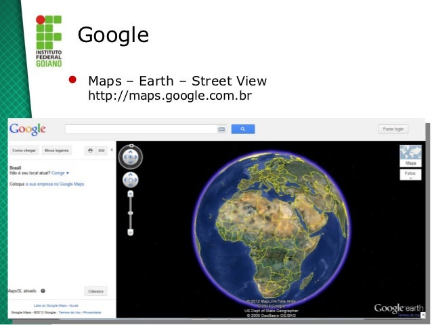Tilt view up with look control arrow
The image size is (432, 325).
pos(131,151)
